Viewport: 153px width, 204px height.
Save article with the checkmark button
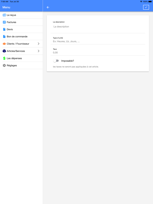tap(146, 7)
